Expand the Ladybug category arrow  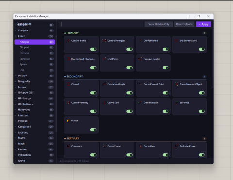pos(15,133)
